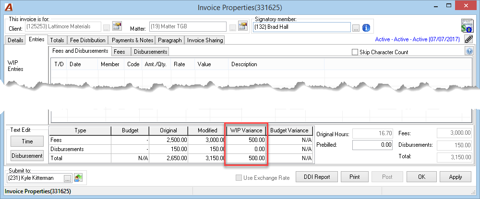Open client details icon next to Lattimore Materials

point(117,26)
